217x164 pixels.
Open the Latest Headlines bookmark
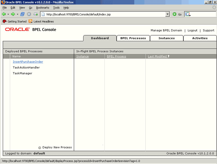[x=44, y=21]
